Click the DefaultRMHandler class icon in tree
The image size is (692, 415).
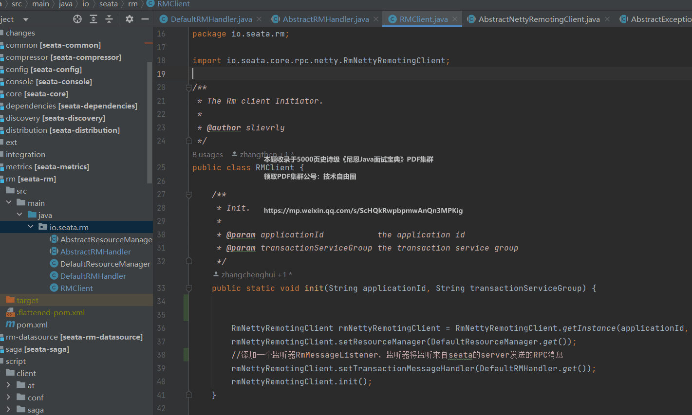pos(54,275)
